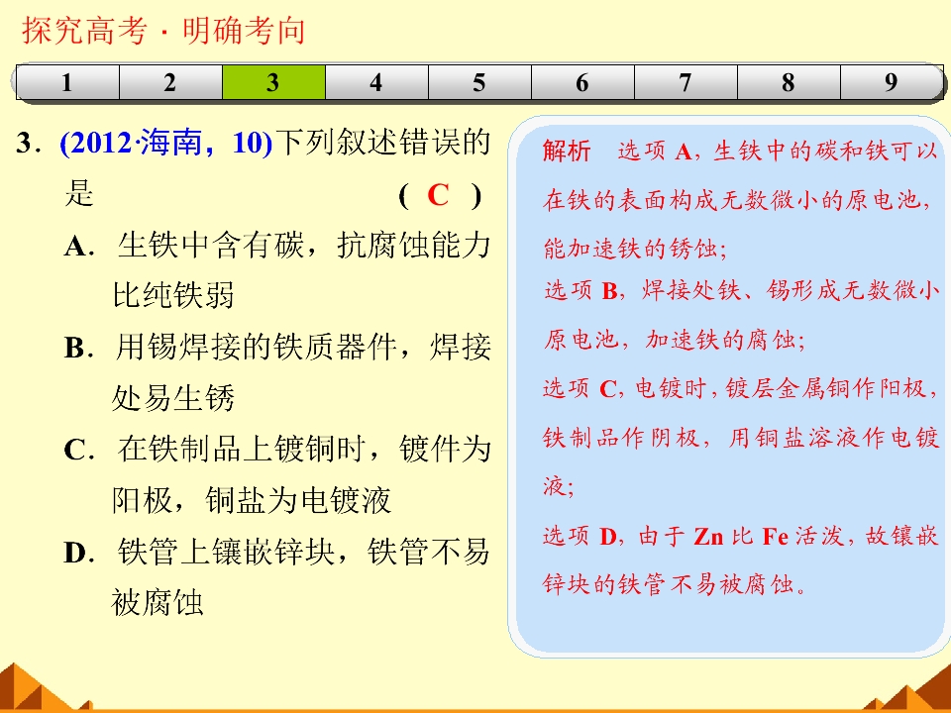Go to question tab 6

582,82
